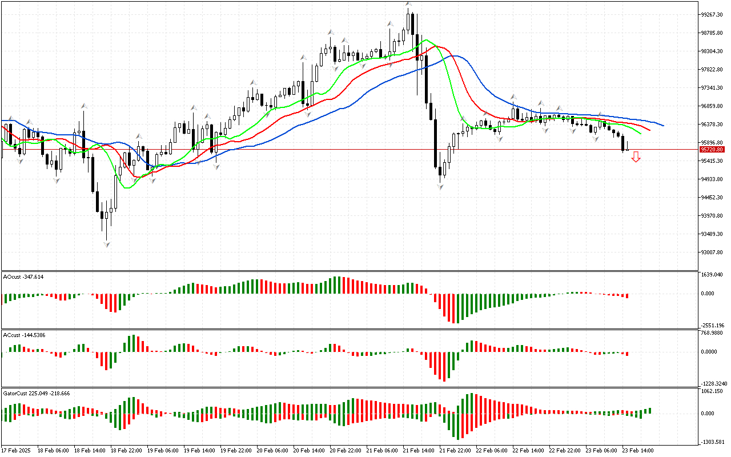
Task: Select price level 98304.30 on the axis
Action: coord(712,51)
